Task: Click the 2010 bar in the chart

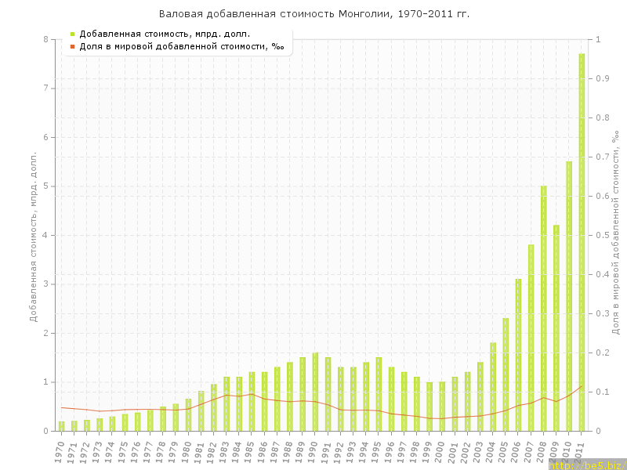Action: [569, 296]
